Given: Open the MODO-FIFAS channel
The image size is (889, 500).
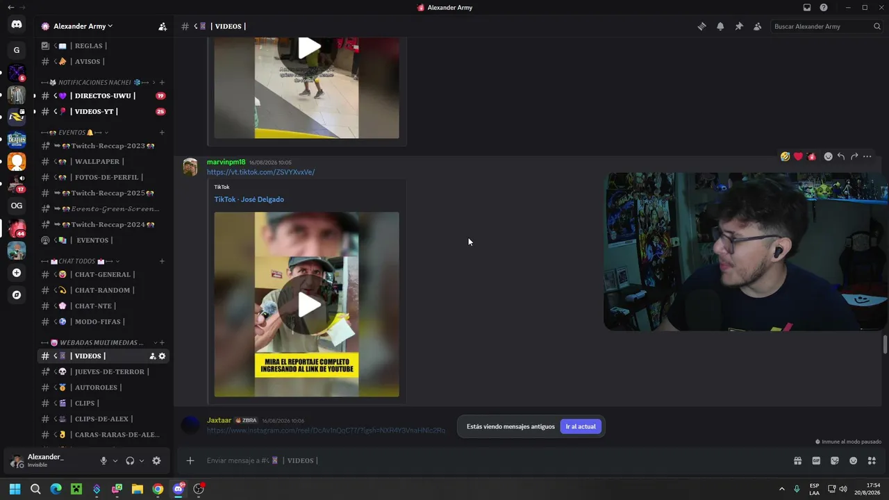Looking at the screenshot, I should click(x=104, y=322).
